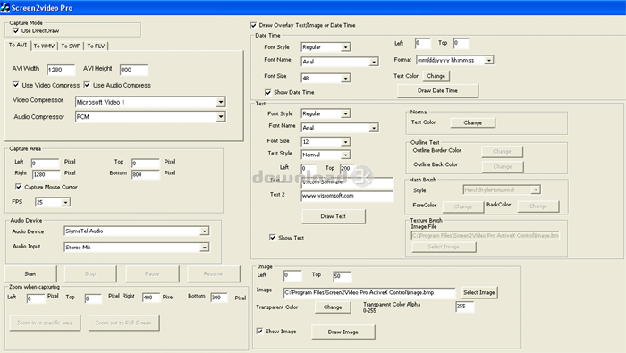Open Date Time Font Size dropdown

click(x=346, y=78)
